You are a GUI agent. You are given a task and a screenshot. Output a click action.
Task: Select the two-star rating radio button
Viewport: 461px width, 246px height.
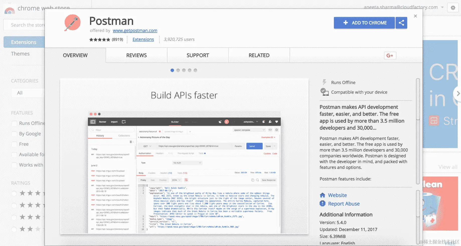14,229
